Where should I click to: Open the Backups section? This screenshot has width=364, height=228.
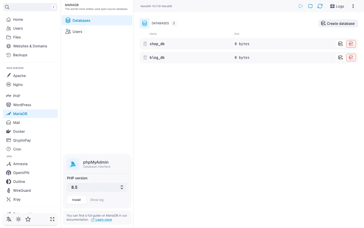30,55
